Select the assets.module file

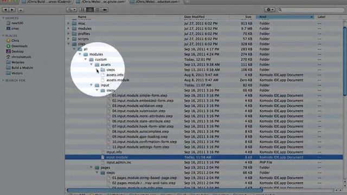[118, 80]
